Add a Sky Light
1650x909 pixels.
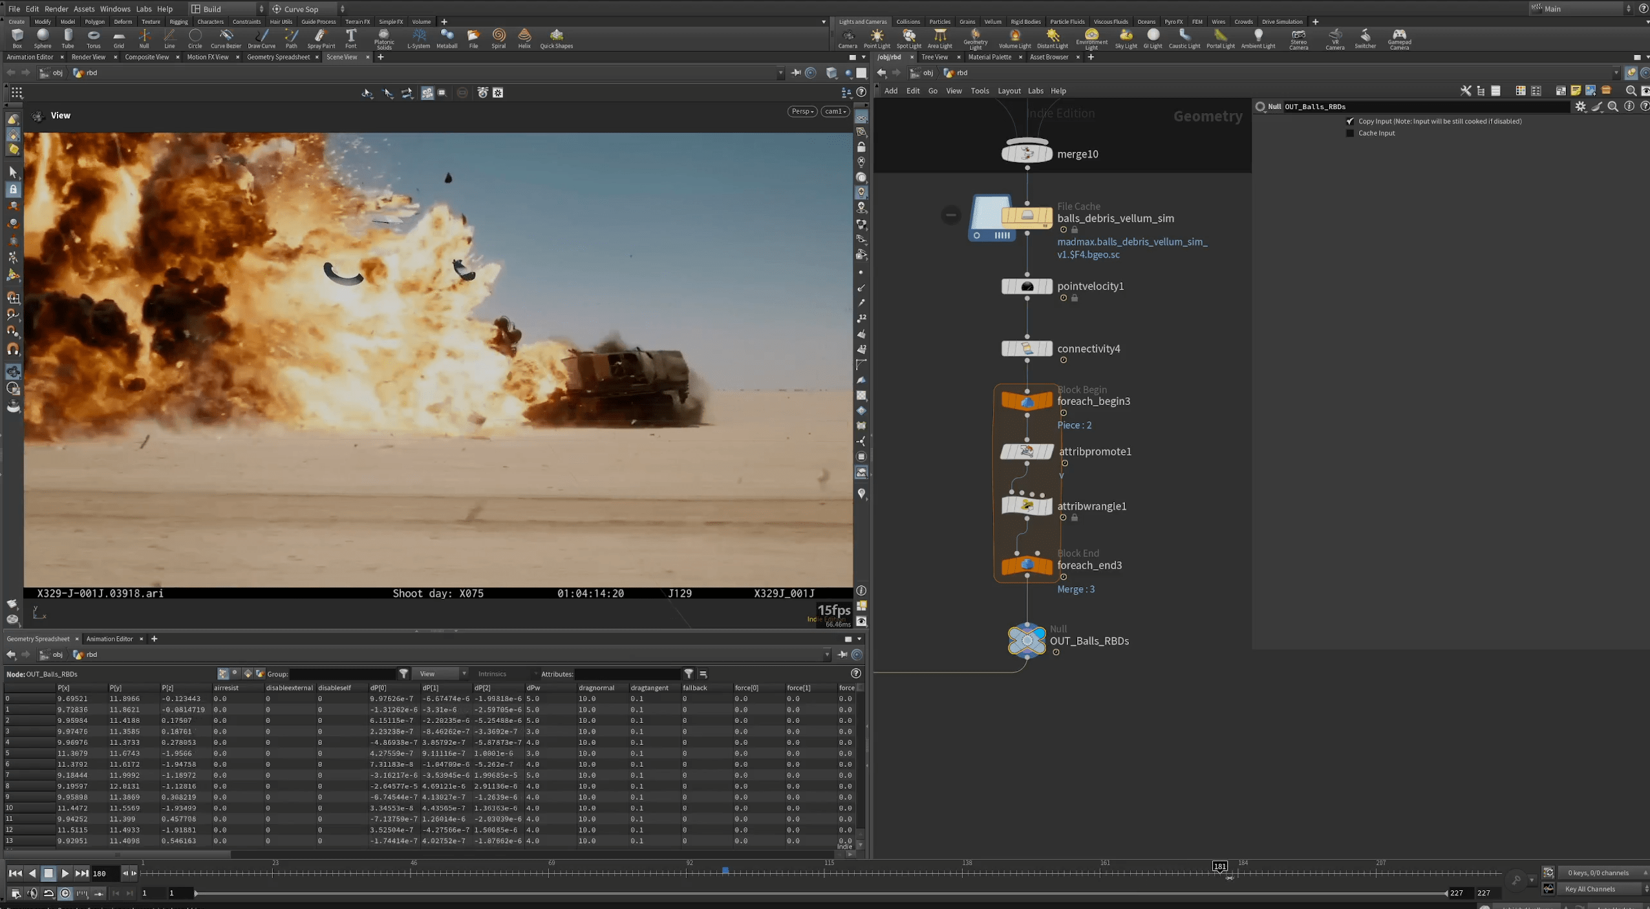tap(1126, 38)
